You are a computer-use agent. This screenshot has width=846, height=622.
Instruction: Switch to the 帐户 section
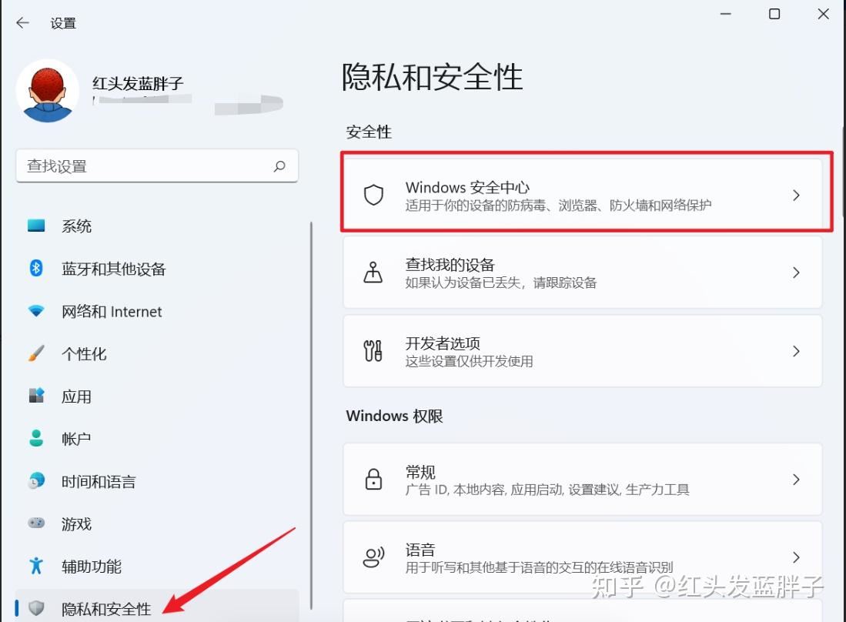coord(75,439)
